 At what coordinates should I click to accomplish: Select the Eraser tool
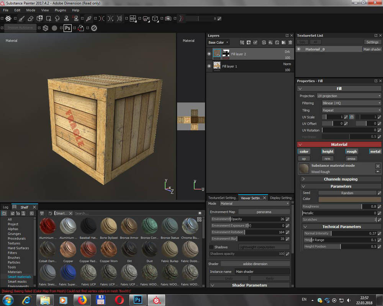(x=31, y=18)
